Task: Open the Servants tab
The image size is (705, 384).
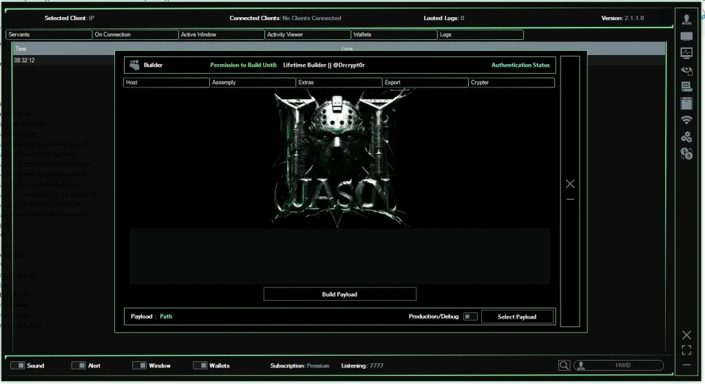Action: [49, 34]
